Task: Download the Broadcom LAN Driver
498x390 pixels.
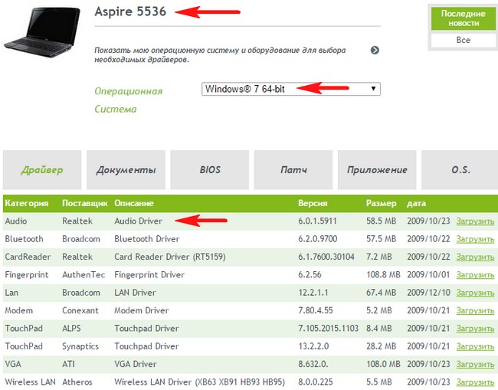Action: [475, 293]
